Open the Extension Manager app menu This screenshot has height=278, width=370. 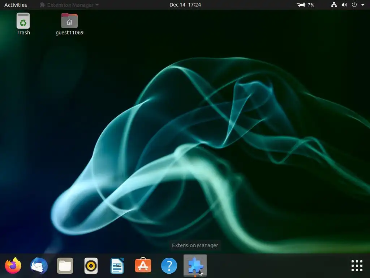(x=69, y=5)
